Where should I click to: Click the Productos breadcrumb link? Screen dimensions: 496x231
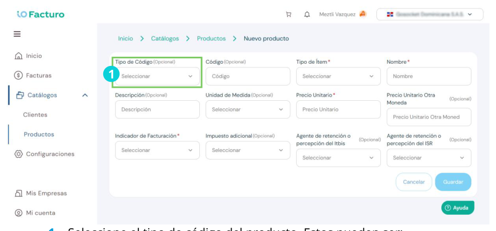pos(211,39)
